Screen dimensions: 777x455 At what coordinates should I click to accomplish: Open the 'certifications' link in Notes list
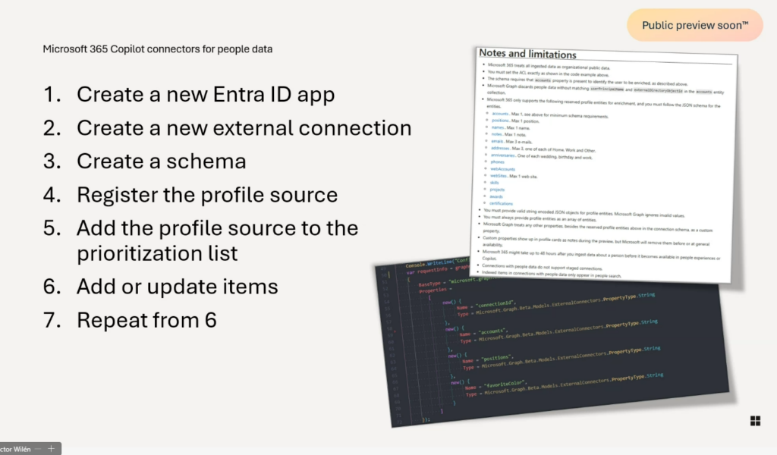pyautogui.click(x=501, y=203)
